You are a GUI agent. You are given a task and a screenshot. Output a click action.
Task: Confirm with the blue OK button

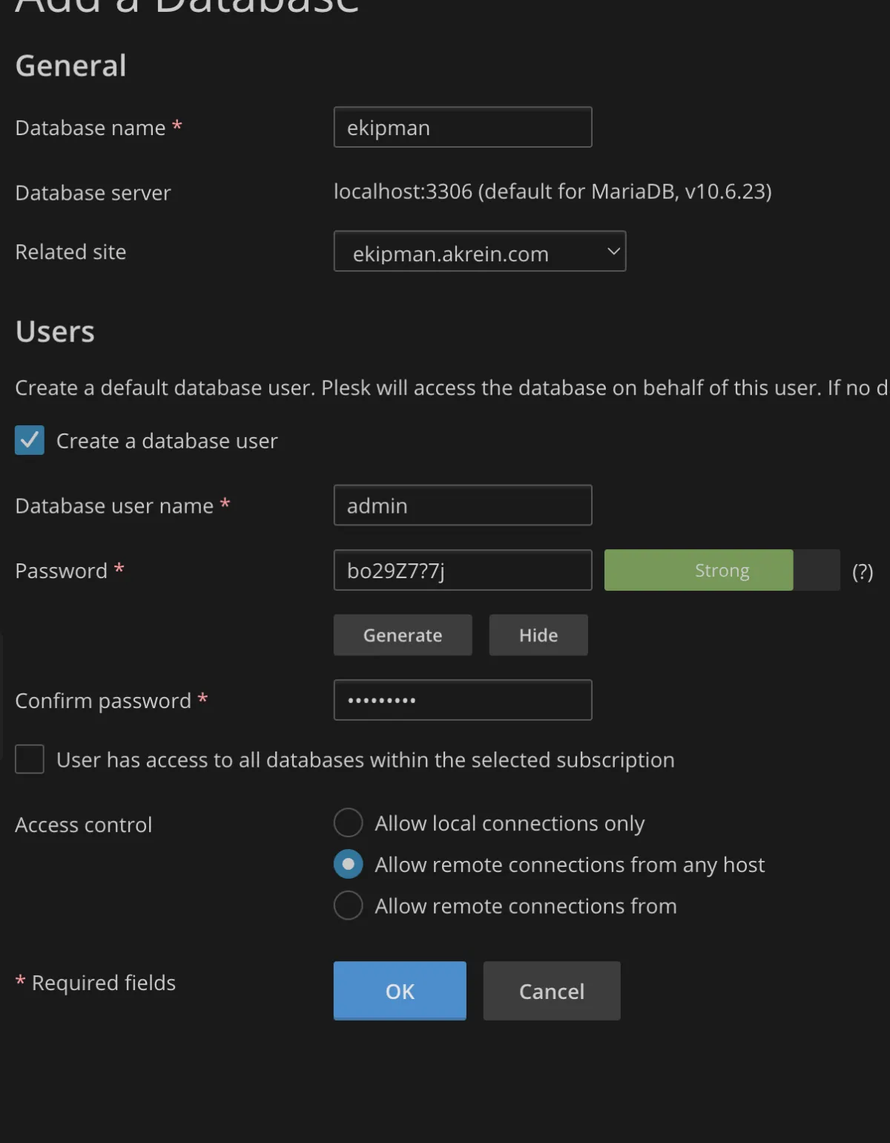(400, 991)
